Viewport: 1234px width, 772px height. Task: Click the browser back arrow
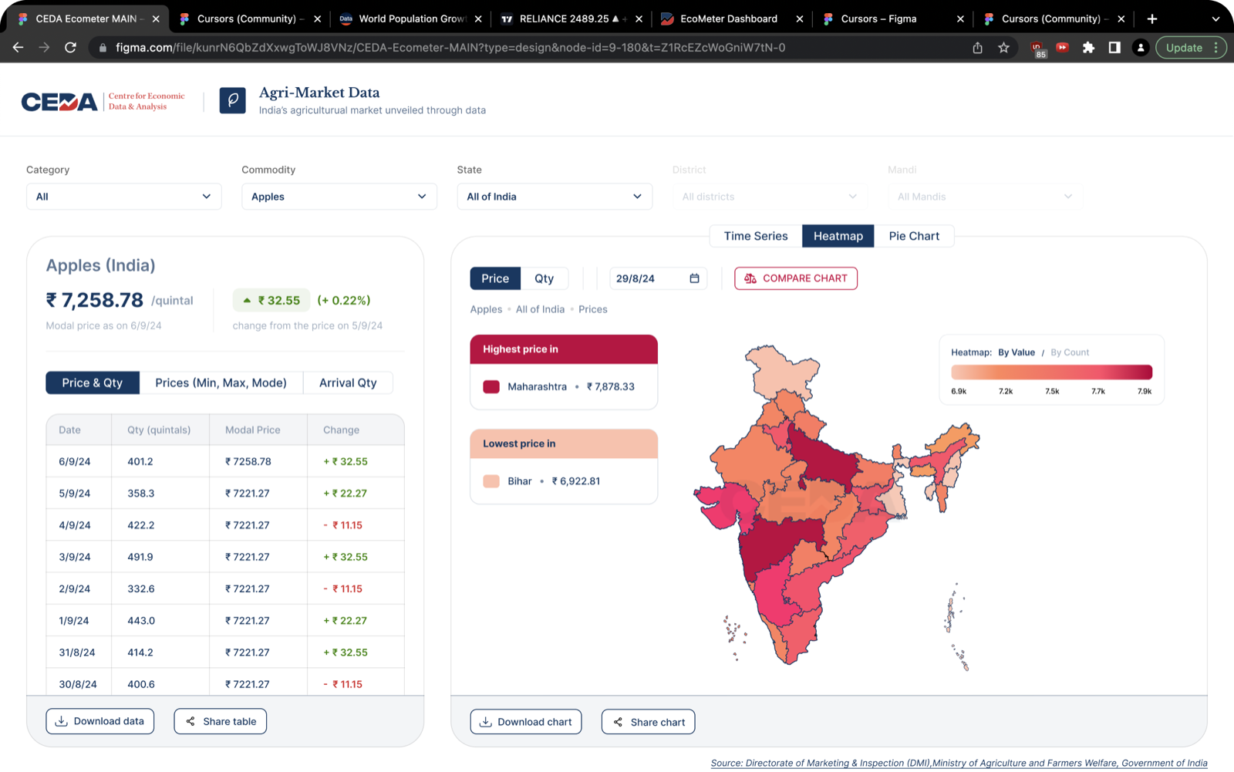(18, 48)
